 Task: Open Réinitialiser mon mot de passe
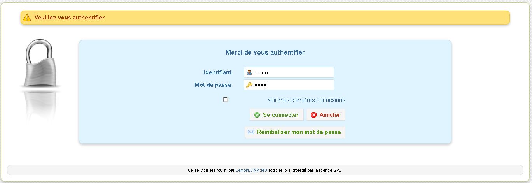(295, 132)
